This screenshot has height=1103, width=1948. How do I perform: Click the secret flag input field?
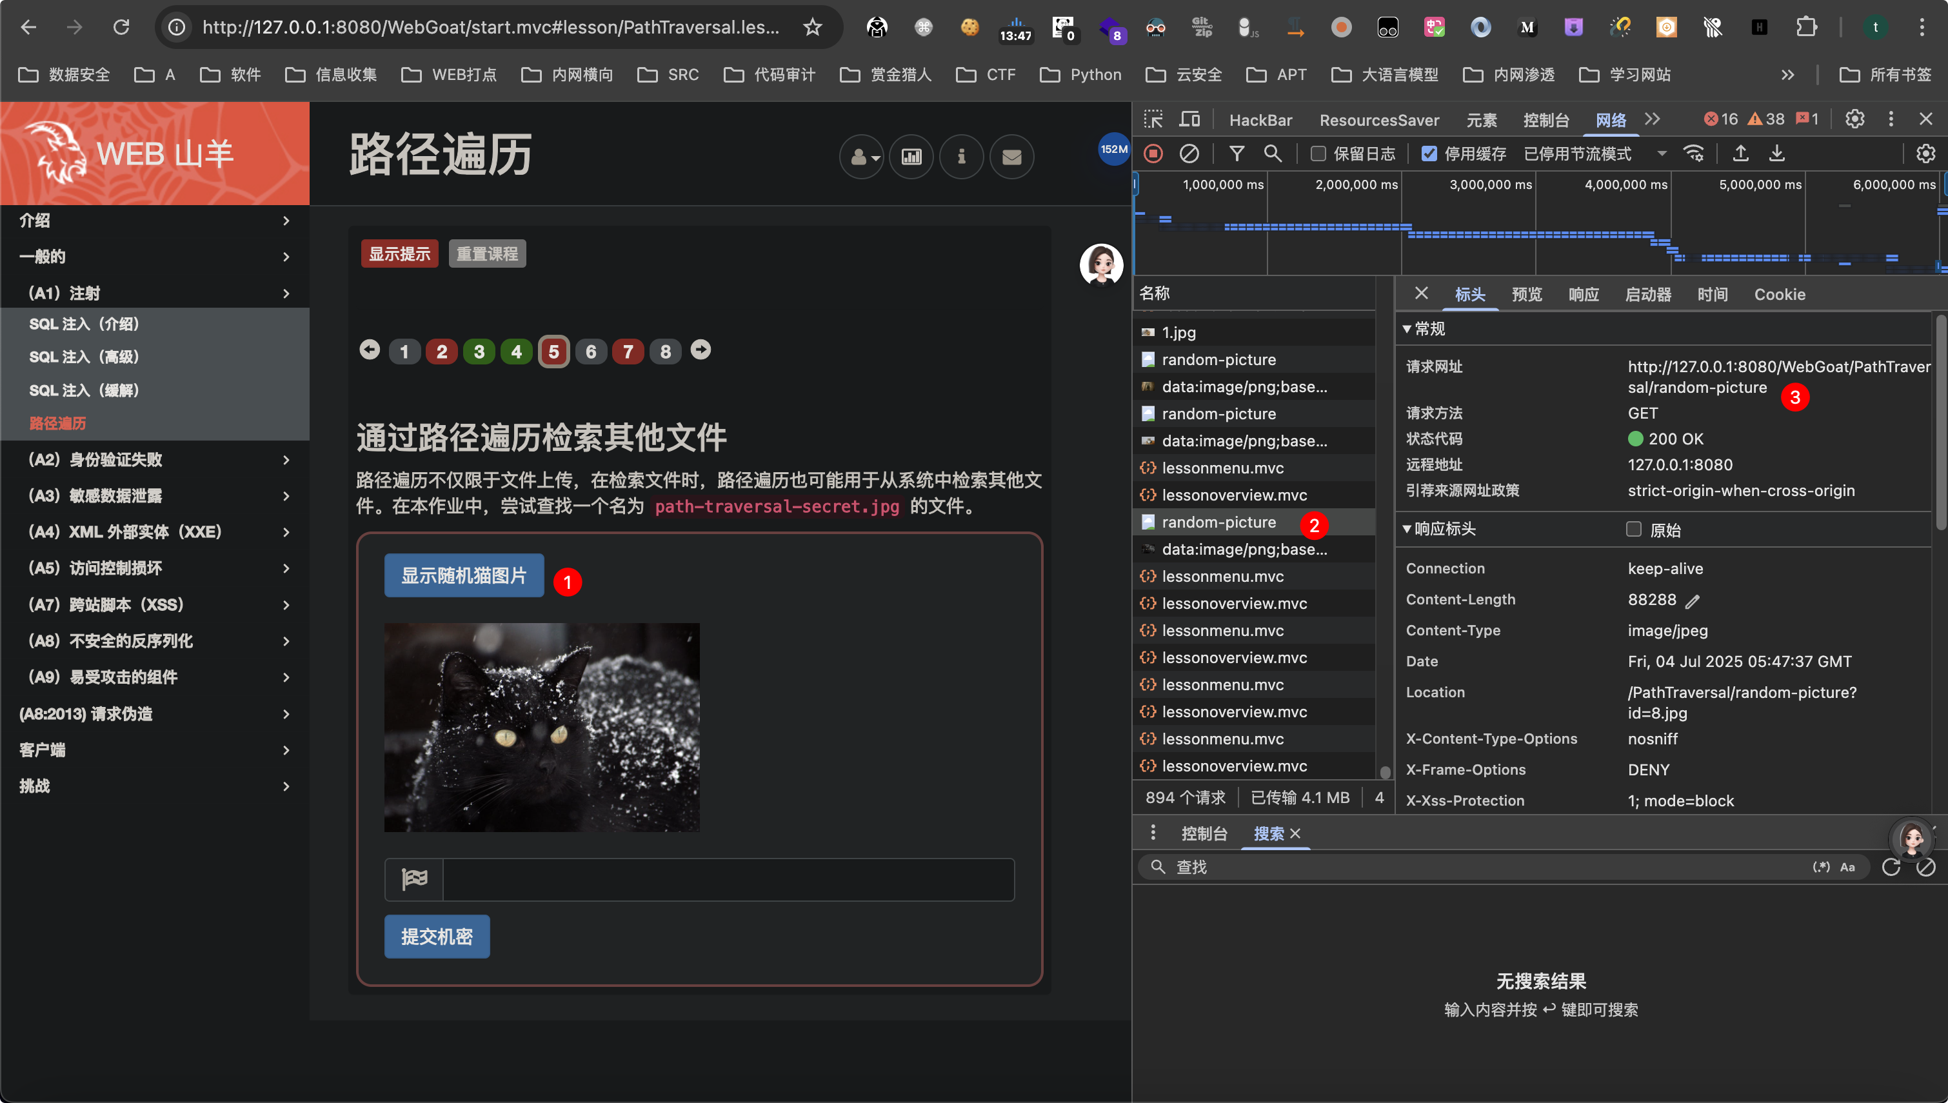click(x=728, y=880)
